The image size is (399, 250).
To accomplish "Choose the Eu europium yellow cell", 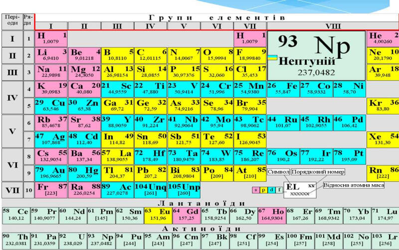I will 158,216.
